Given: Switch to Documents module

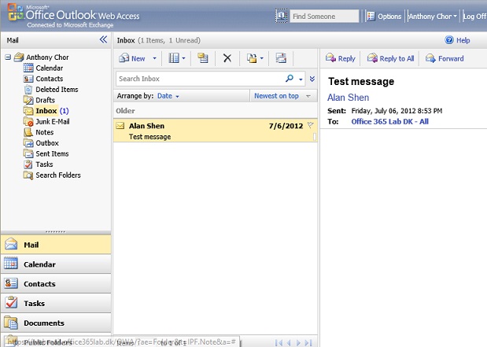Looking at the screenshot, I should point(56,323).
